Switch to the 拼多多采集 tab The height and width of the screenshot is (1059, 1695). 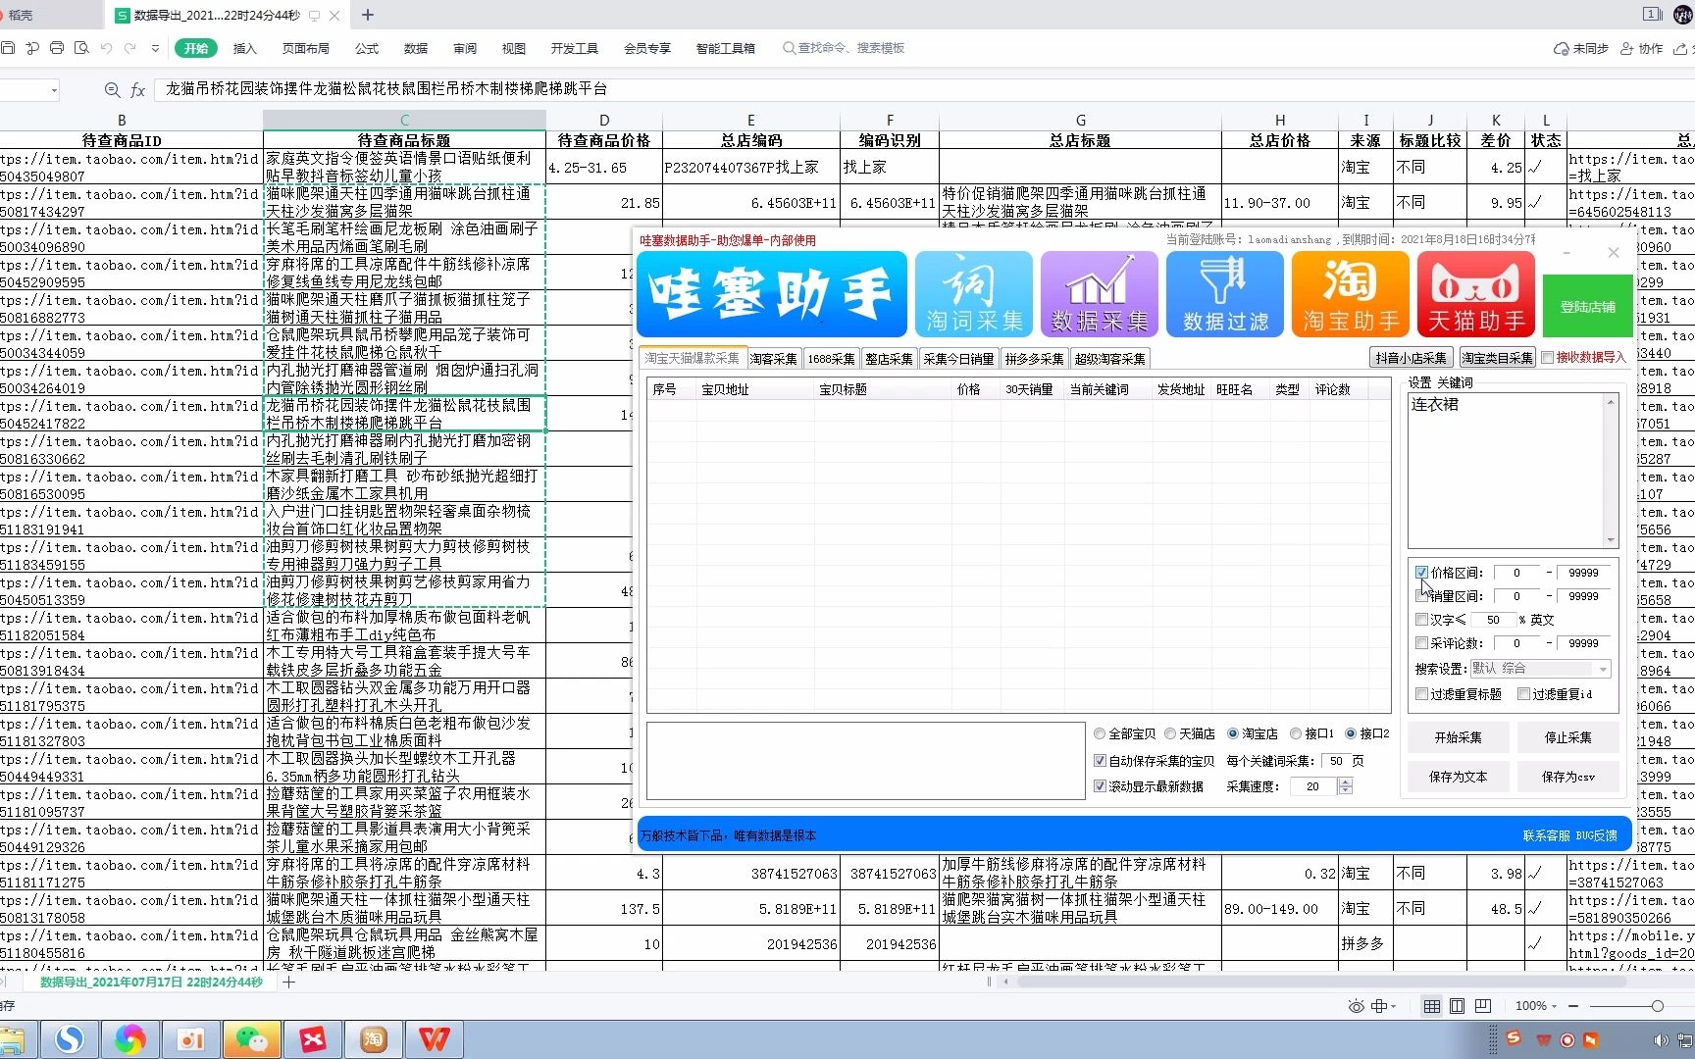(1034, 359)
